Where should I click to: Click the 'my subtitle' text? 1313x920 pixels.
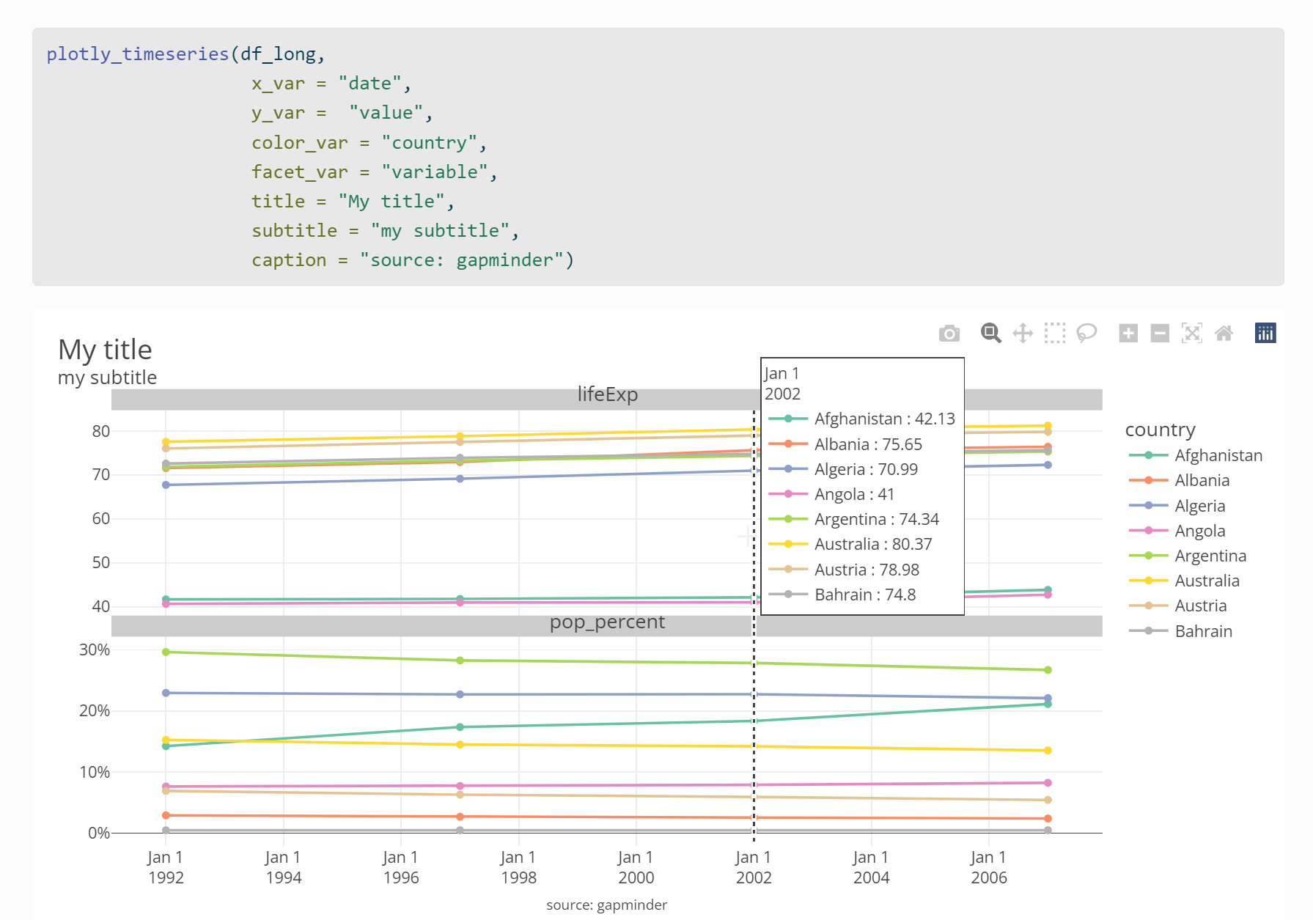pos(107,378)
